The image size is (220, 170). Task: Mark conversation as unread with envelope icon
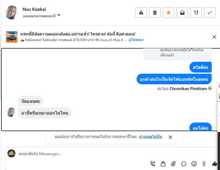pyautogui.click(x=182, y=13)
